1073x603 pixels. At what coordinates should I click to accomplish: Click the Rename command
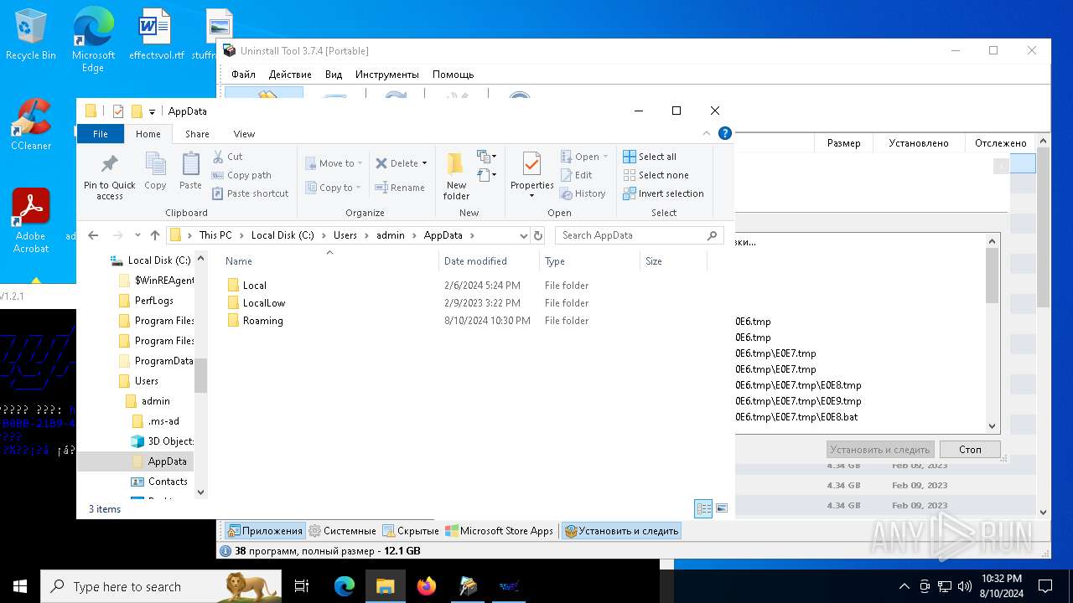pyautogui.click(x=400, y=188)
